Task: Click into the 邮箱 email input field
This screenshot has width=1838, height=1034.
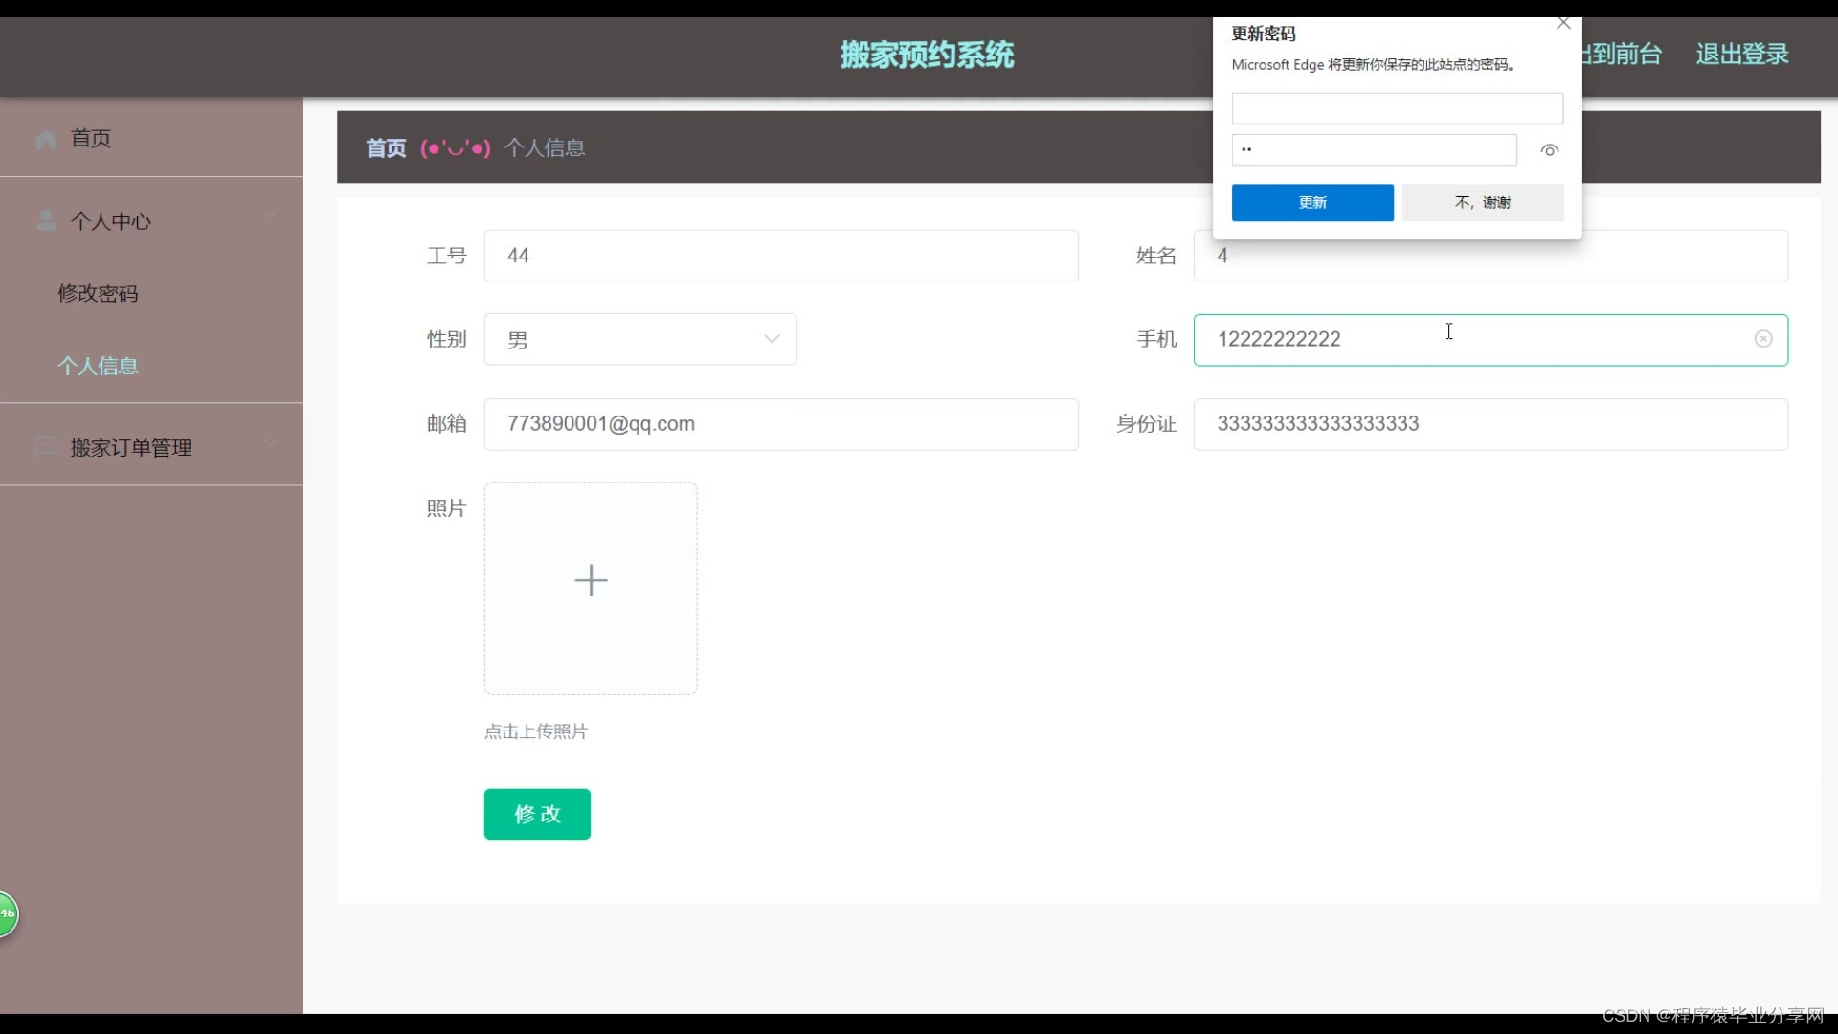Action: [780, 424]
